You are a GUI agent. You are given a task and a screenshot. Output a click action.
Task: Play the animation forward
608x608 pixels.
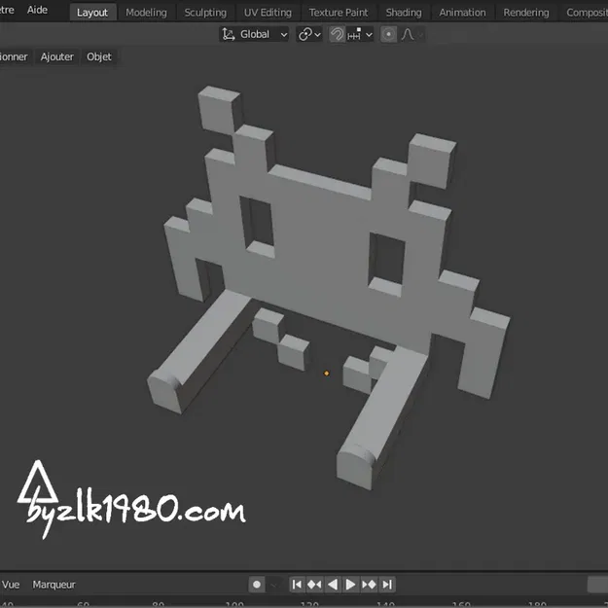(350, 585)
